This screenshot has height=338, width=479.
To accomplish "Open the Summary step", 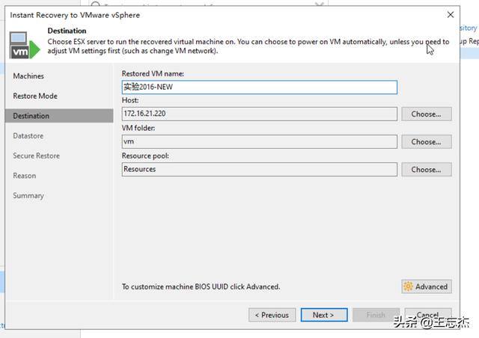I will (x=28, y=196).
